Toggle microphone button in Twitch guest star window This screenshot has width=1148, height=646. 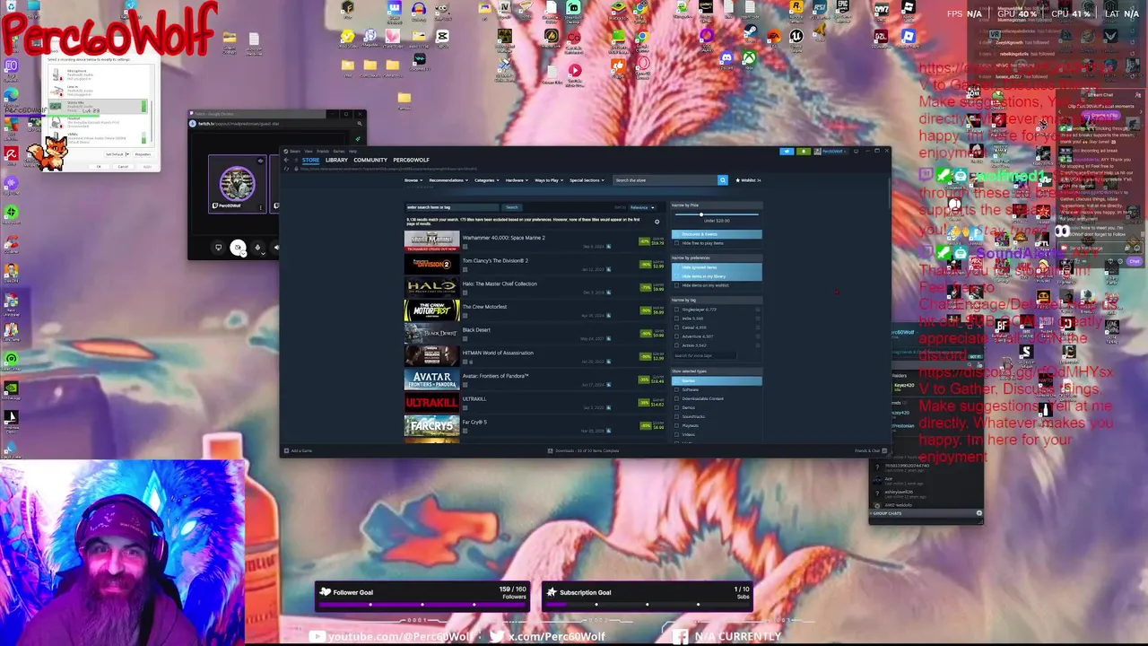(x=257, y=248)
